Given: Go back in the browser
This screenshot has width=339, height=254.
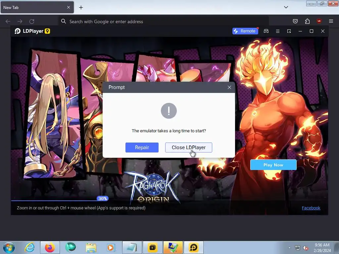Looking at the screenshot, I should 8,21.
